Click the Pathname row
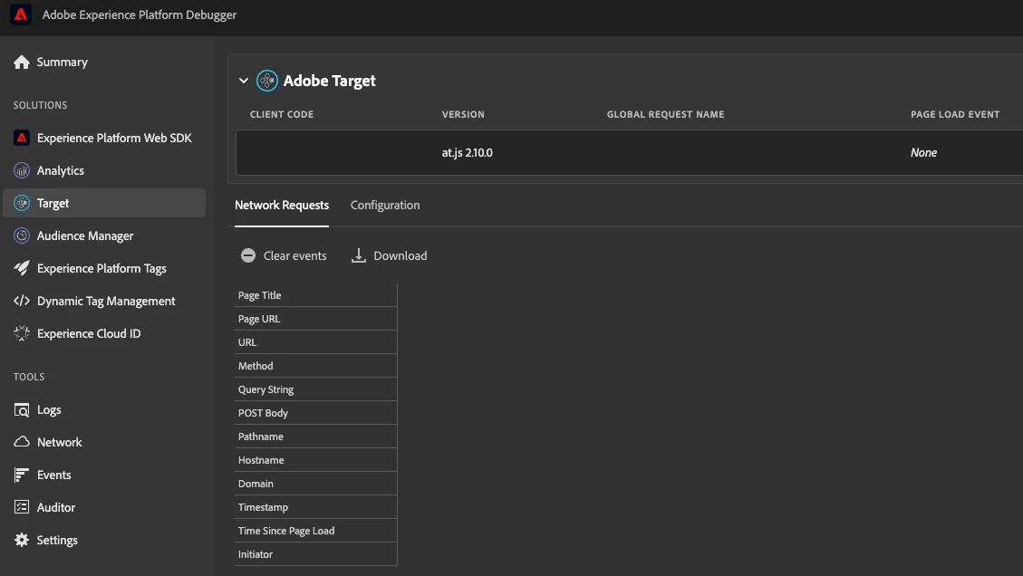Viewport: 1023px width, 576px height. coord(315,436)
